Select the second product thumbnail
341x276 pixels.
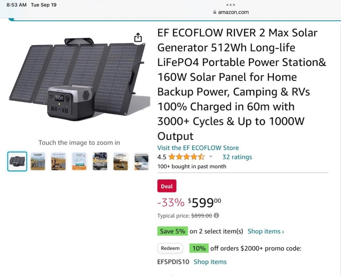click(38, 162)
